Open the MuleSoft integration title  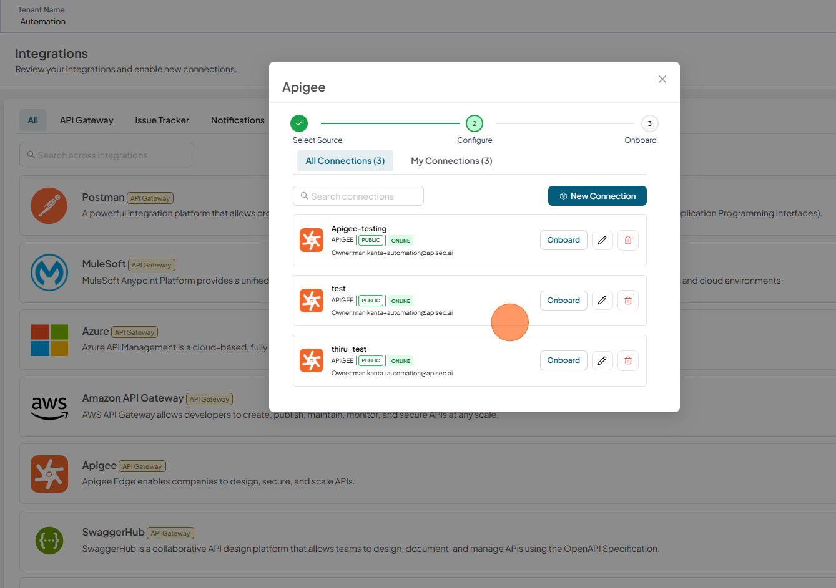tap(104, 264)
